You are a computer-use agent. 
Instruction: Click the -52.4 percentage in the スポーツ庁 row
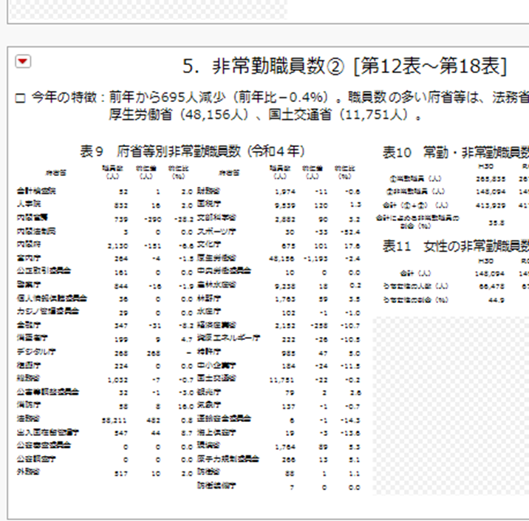(350, 233)
